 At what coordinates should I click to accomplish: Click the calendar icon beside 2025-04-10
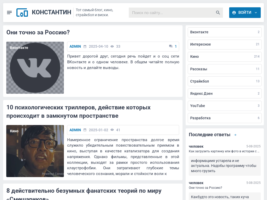pyautogui.click(x=85, y=46)
